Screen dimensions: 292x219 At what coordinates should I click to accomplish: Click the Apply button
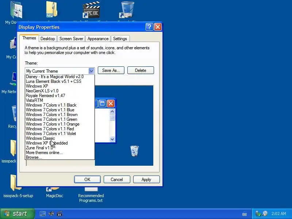click(x=146, y=180)
